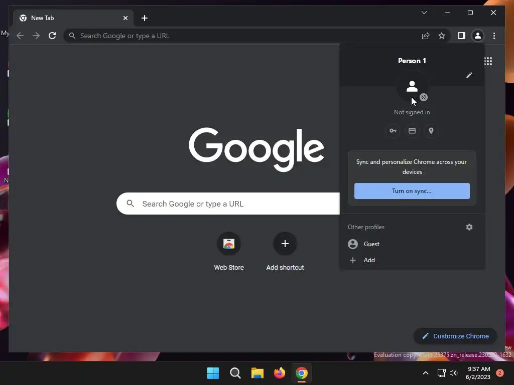This screenshot has height=385, width=514.
Task: Bookmark this tab with the star icon
Action: (x=442, y=36)
